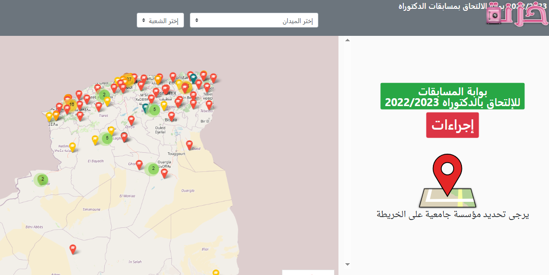Click the teal marker near M'Sila
This screenshot has height=275, width=549.
click(x=145, y=107)
